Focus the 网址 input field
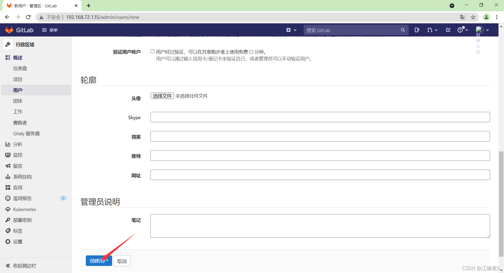Screen dimensions: 504x273 (x=320, y=175)
